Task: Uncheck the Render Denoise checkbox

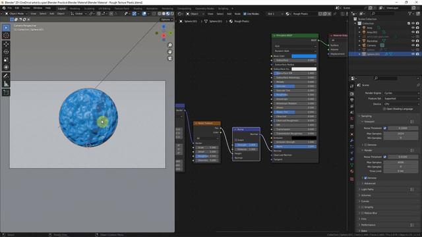Action: click(365, 178)
